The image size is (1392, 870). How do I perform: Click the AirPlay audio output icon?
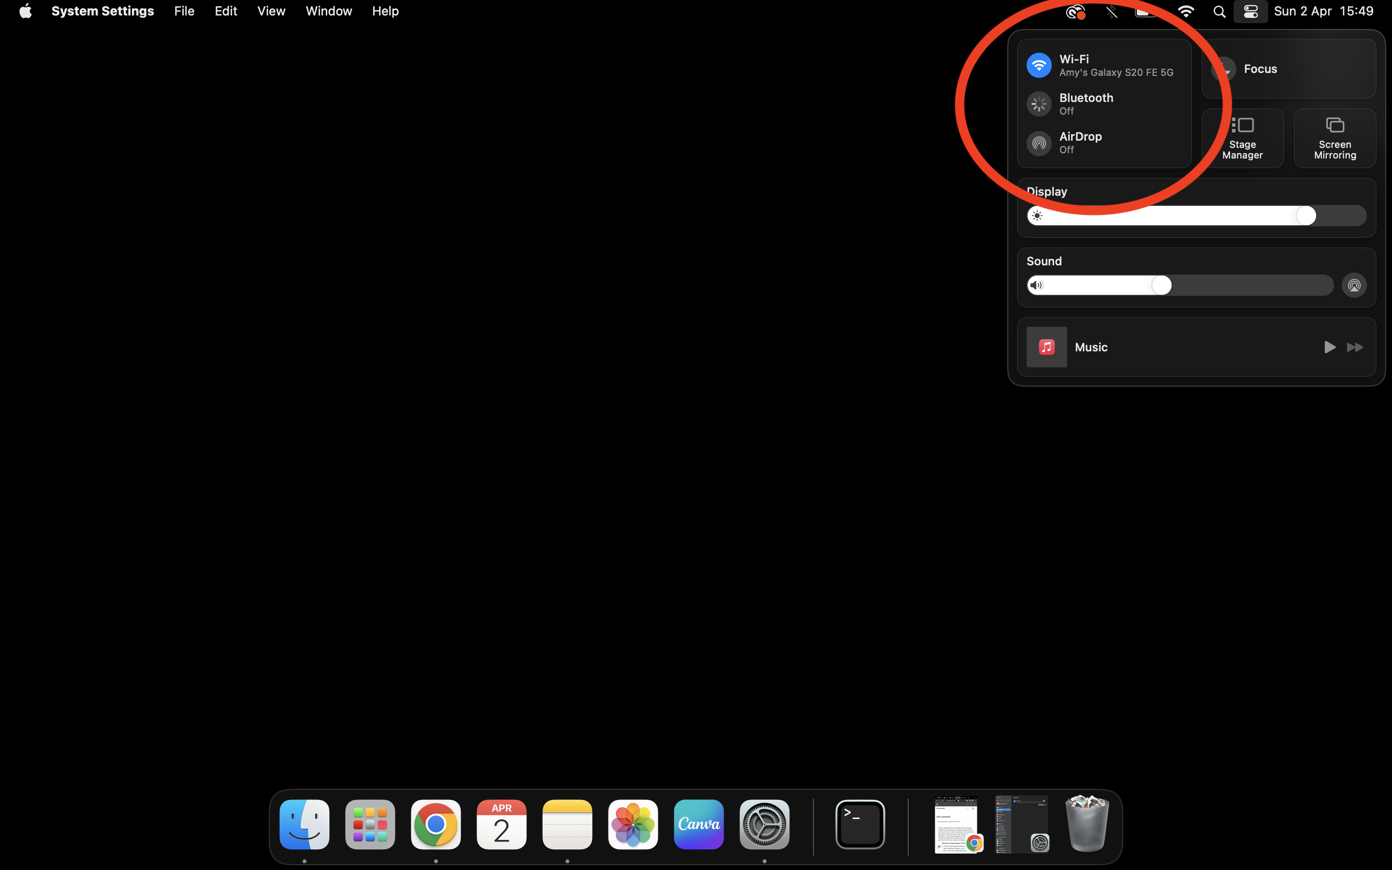pos(1354,285)
